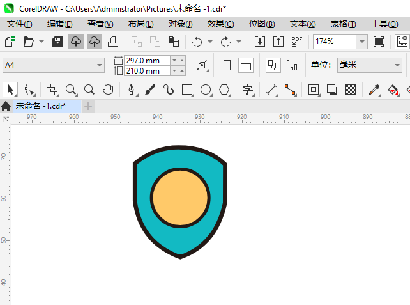Toggle apply layout to current page
Screen dimensions: 410x305
[x=292, y=65]
